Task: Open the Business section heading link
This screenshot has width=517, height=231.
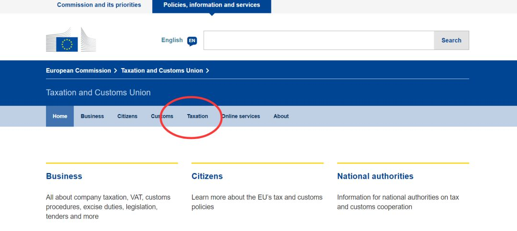Action: (x=64, y=176)
